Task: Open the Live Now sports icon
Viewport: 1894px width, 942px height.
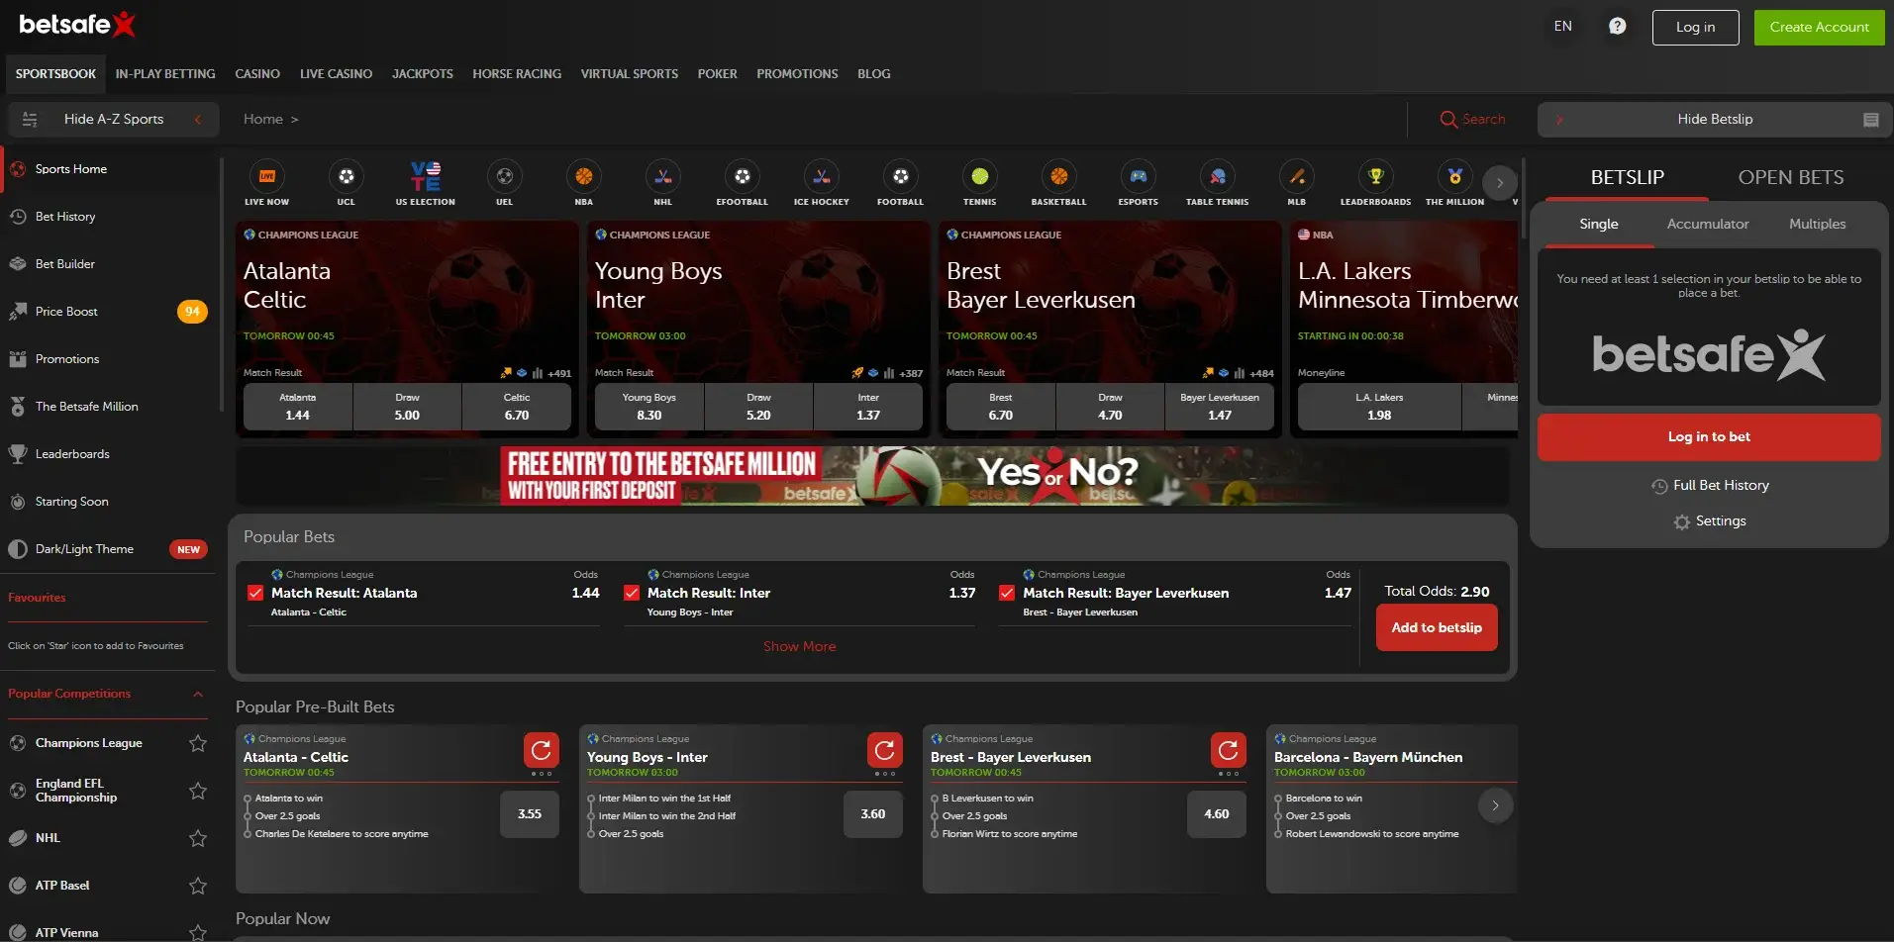Action: point(266,178)
